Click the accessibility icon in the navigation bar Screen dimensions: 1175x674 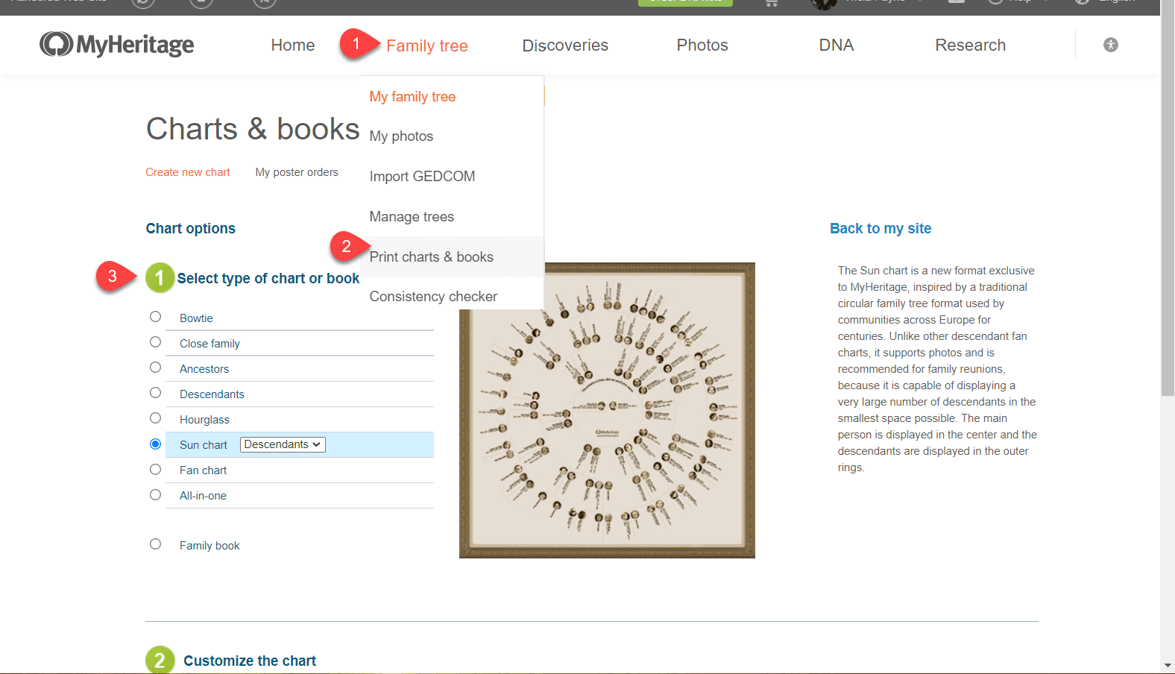point(1110,45)
